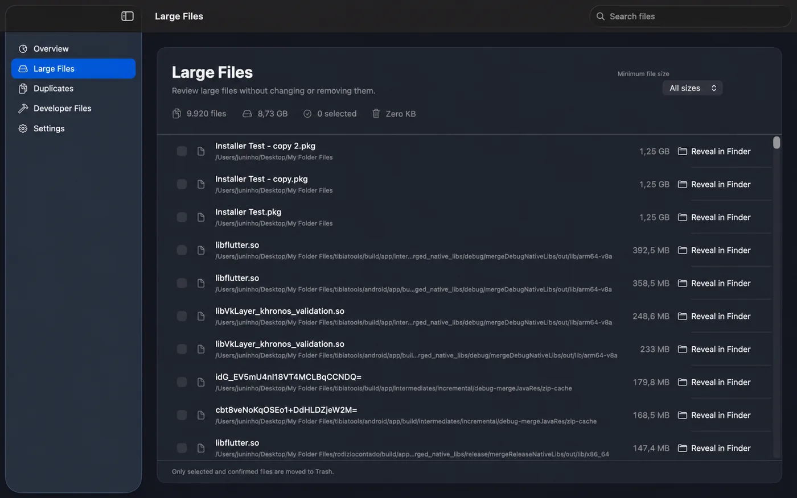Click the 168,5 MB size value
This screenshot has width=797, height=498.
pos(651,415)
